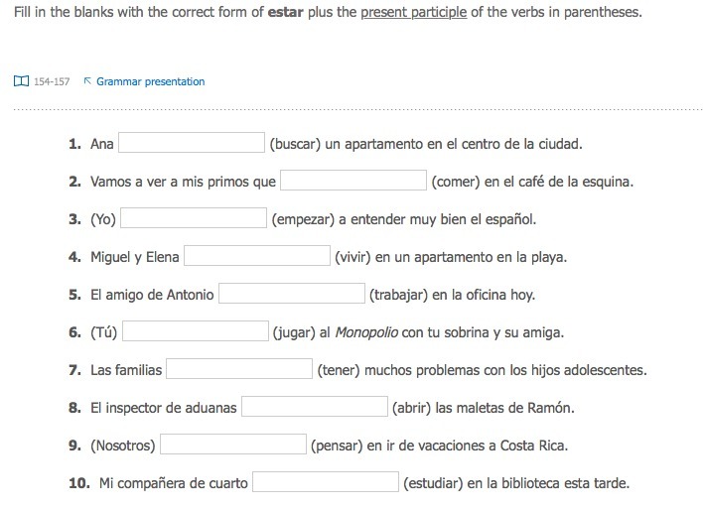Click the blank before (estudiar)
703x510 pixels.
coord(326,483)
